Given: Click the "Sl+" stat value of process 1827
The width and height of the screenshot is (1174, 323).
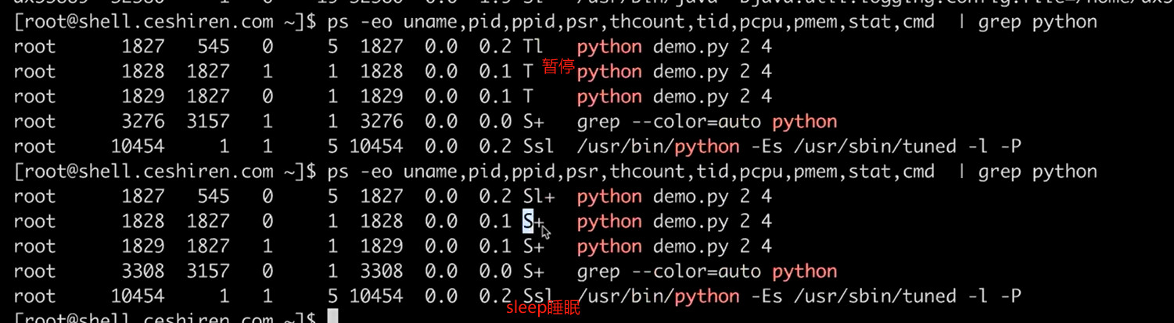Looking at the screenshot, I should (538, 197).
